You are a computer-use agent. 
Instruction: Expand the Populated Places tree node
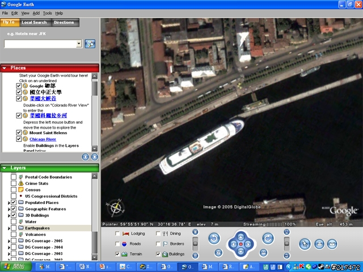[x=9, y=203]
